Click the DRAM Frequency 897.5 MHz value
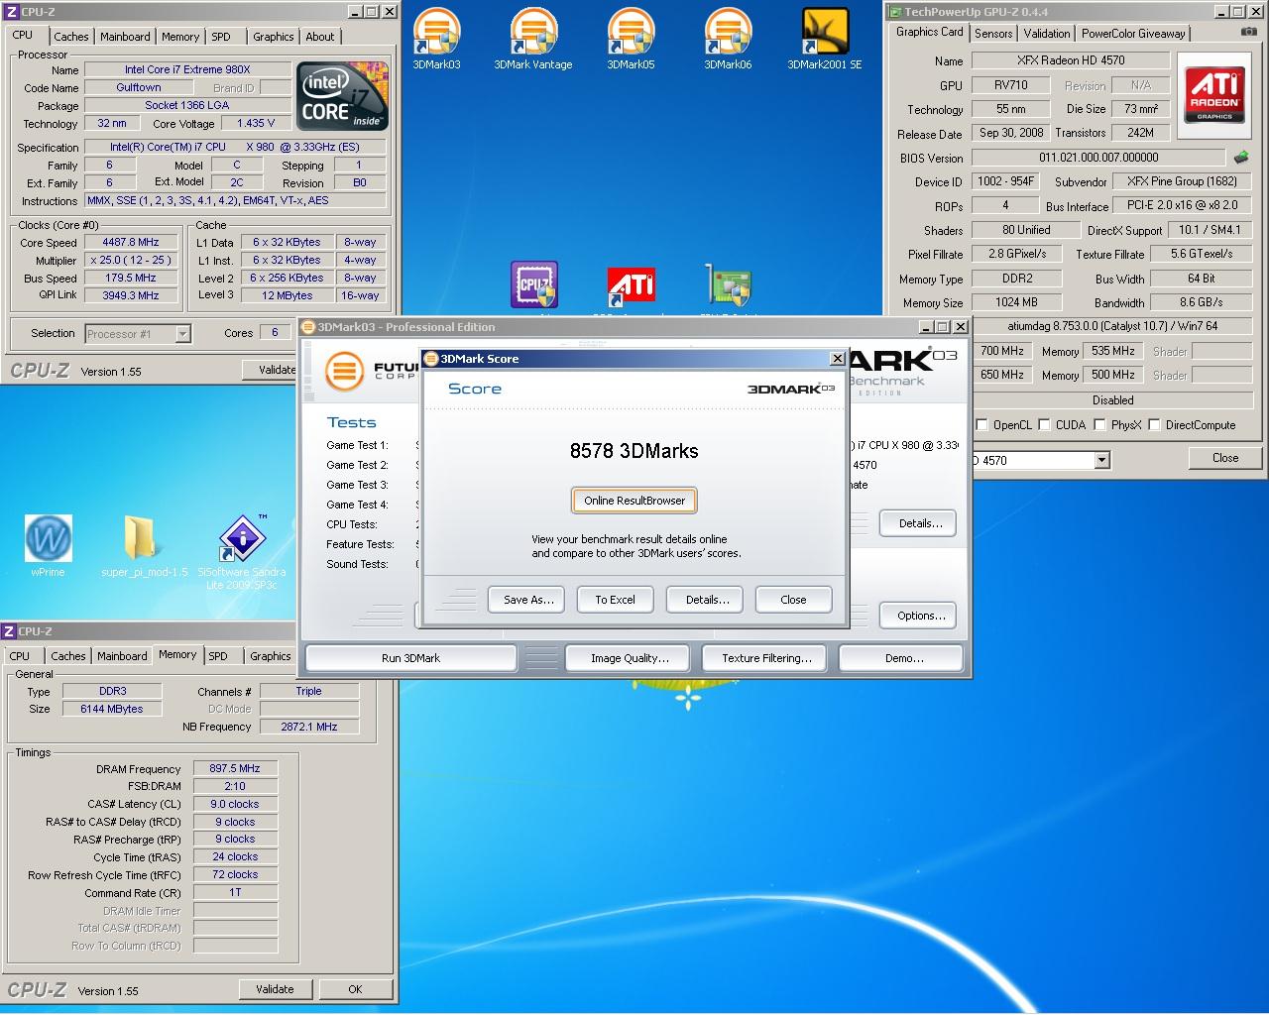Screen dimensions: 1269x1015 tap(235, 768)
